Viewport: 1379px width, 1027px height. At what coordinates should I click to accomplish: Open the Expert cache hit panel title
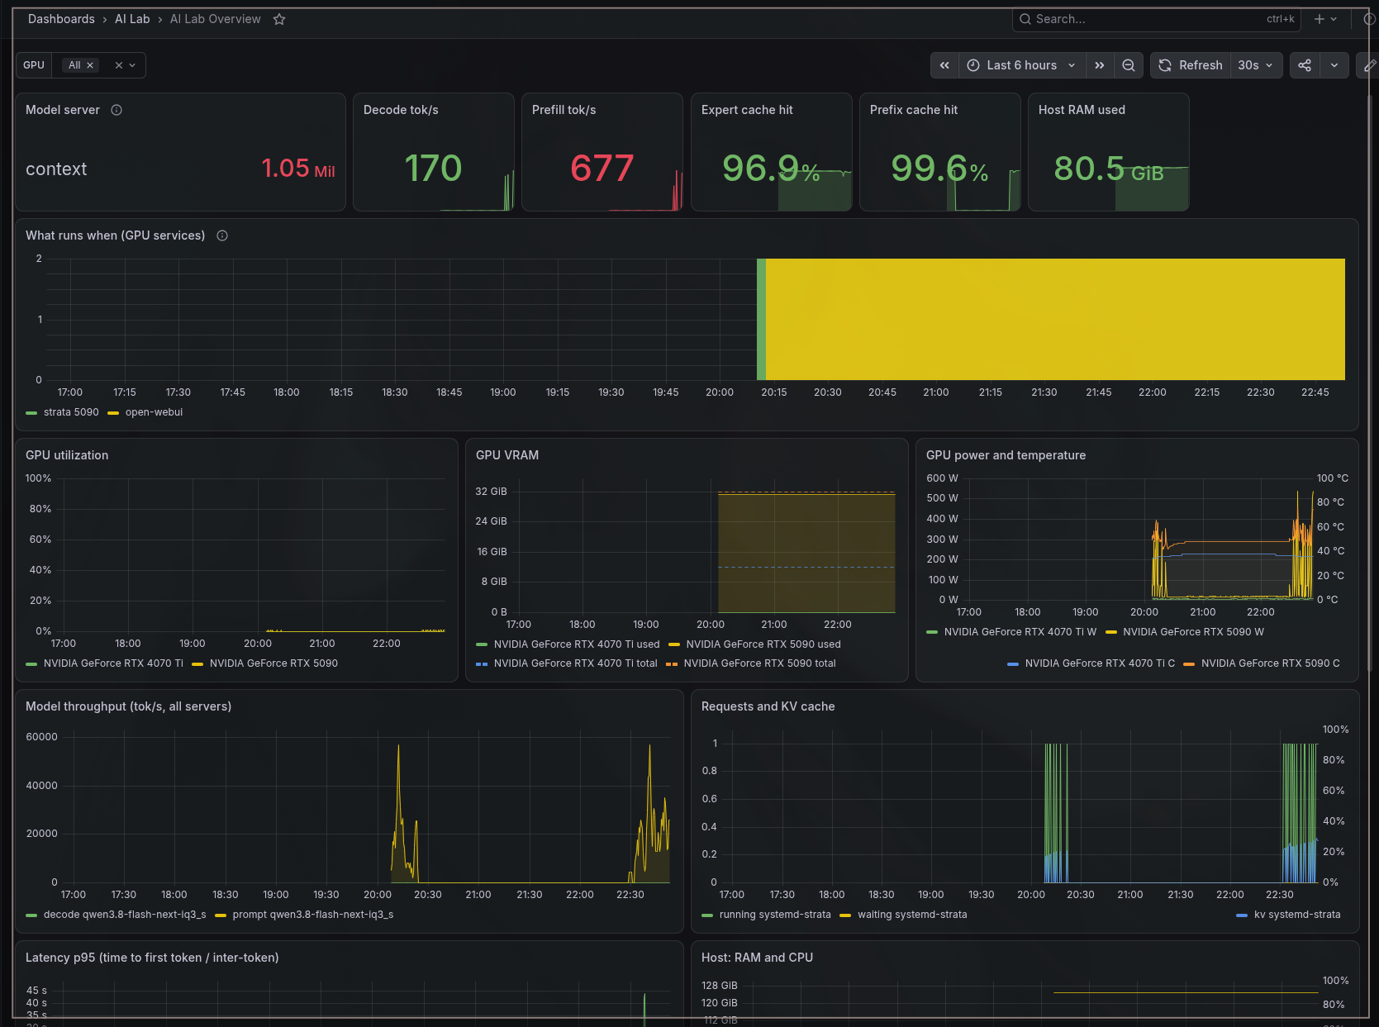pyautogui.click(x=747, y=110)
